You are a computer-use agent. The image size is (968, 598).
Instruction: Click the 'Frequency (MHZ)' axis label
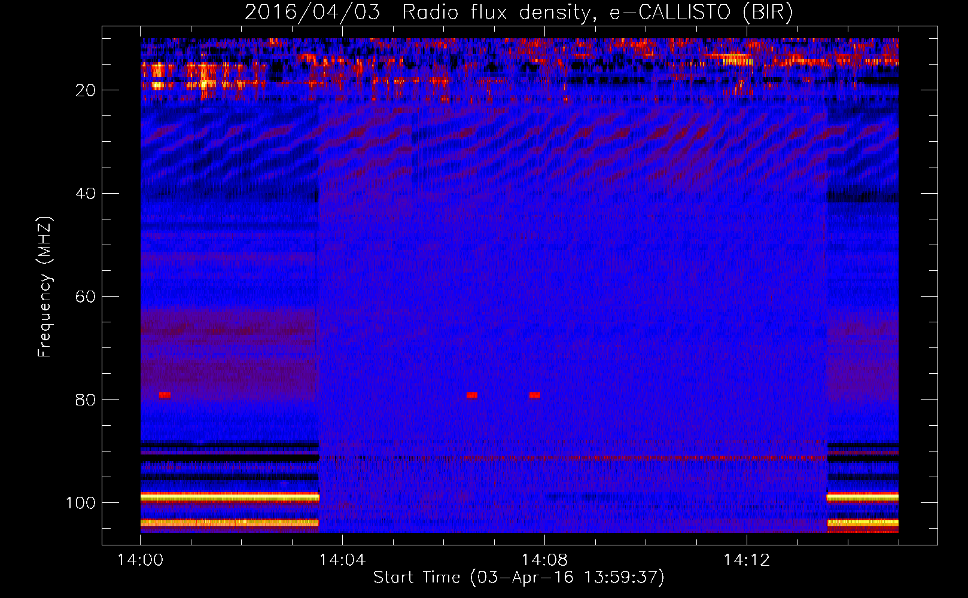(45, 287)
